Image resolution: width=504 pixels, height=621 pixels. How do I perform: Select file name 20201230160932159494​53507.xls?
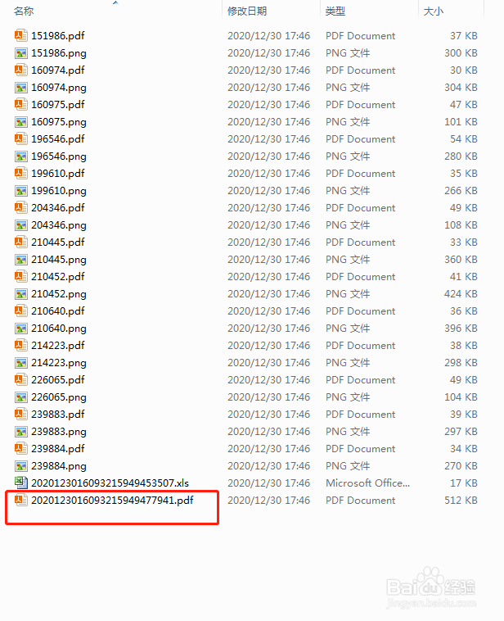pos(110,483)
